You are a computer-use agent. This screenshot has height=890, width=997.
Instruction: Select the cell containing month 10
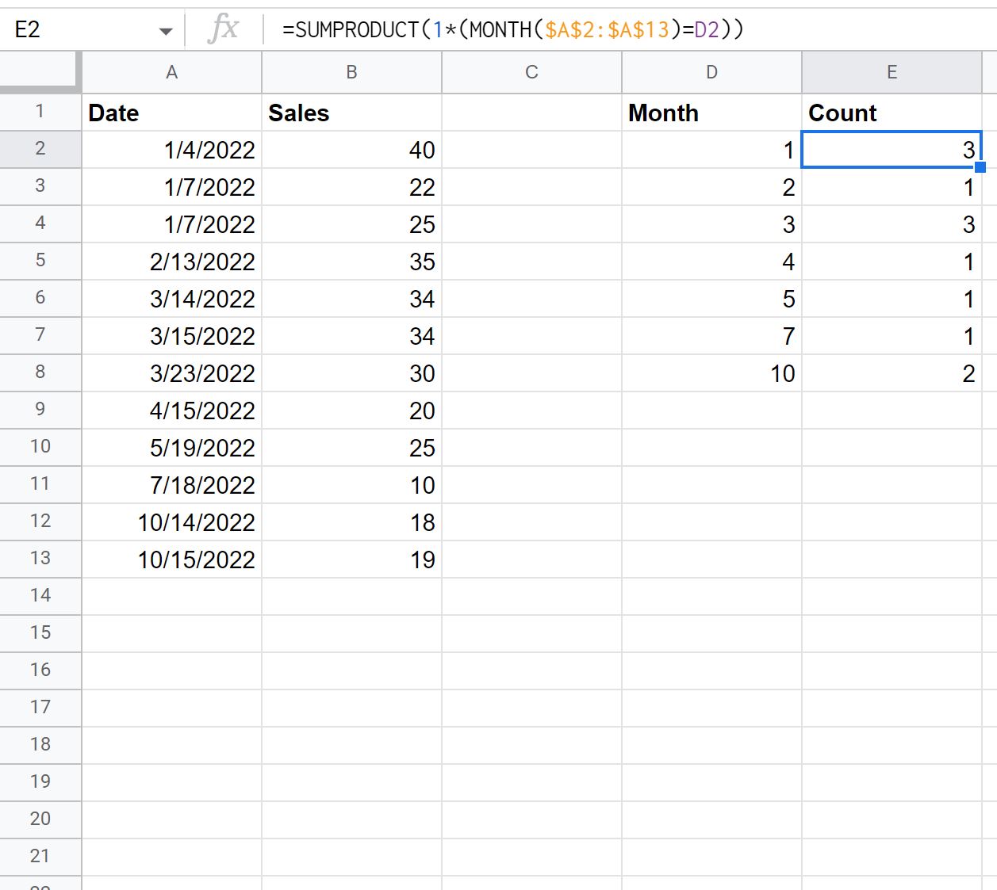point(711,372)
